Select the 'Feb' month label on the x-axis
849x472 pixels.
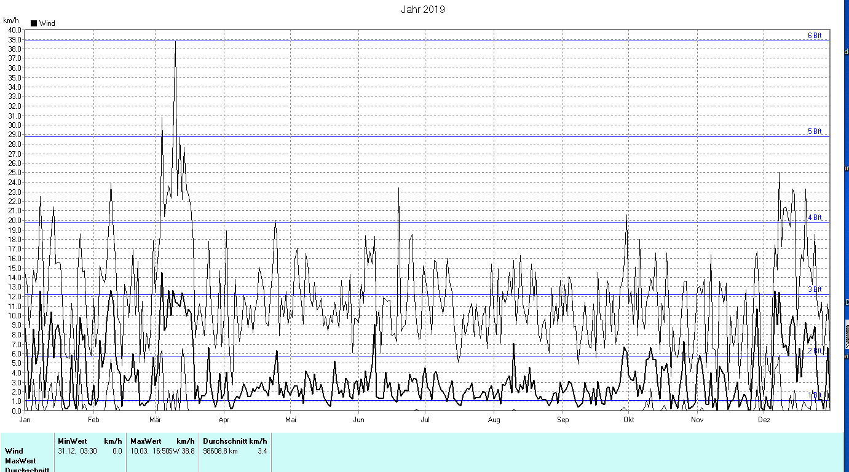[x=93, y=420]
